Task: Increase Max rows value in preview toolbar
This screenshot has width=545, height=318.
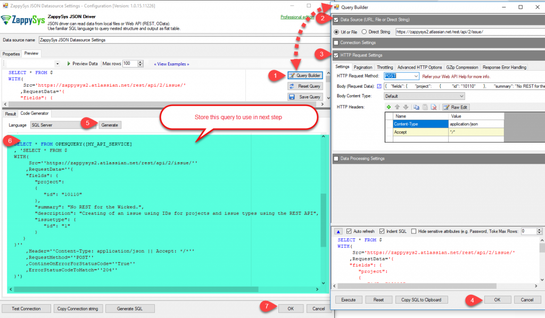Action: [x=141, y=62]
